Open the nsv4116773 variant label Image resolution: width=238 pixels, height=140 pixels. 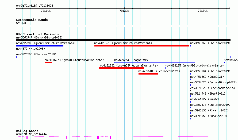tap(74, 60)
